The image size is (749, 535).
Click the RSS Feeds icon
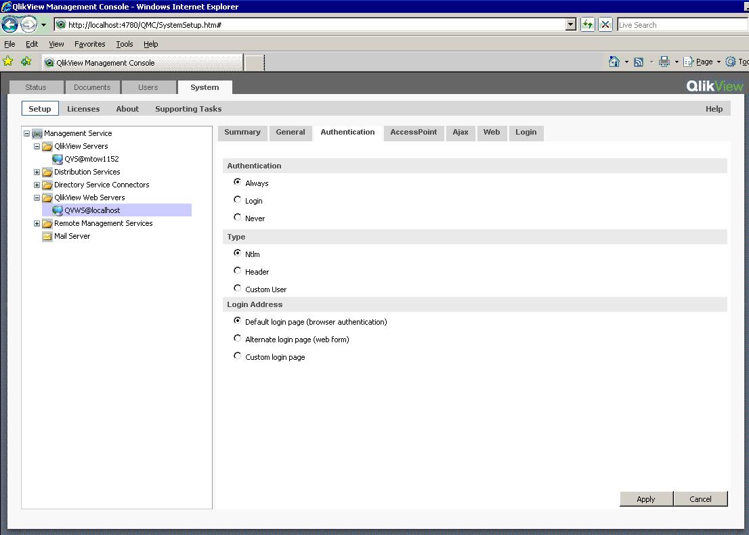point(639,62)
